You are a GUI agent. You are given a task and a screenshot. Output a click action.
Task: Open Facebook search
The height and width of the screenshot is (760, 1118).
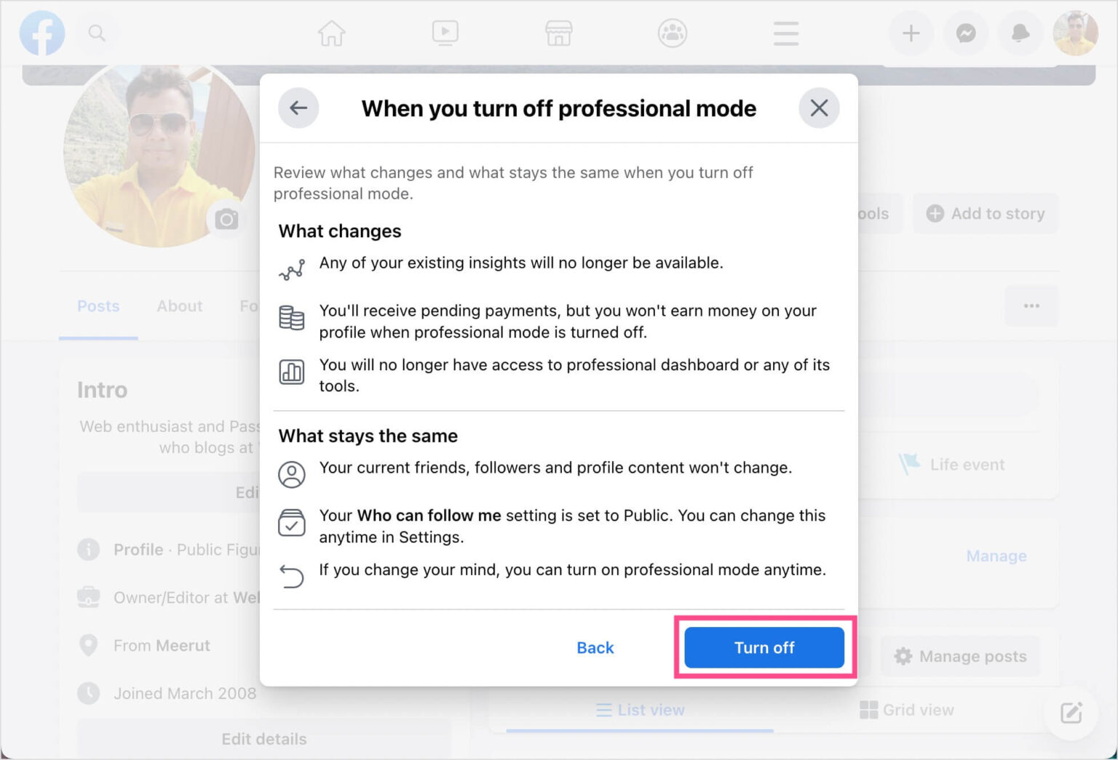tap(98, 33)
